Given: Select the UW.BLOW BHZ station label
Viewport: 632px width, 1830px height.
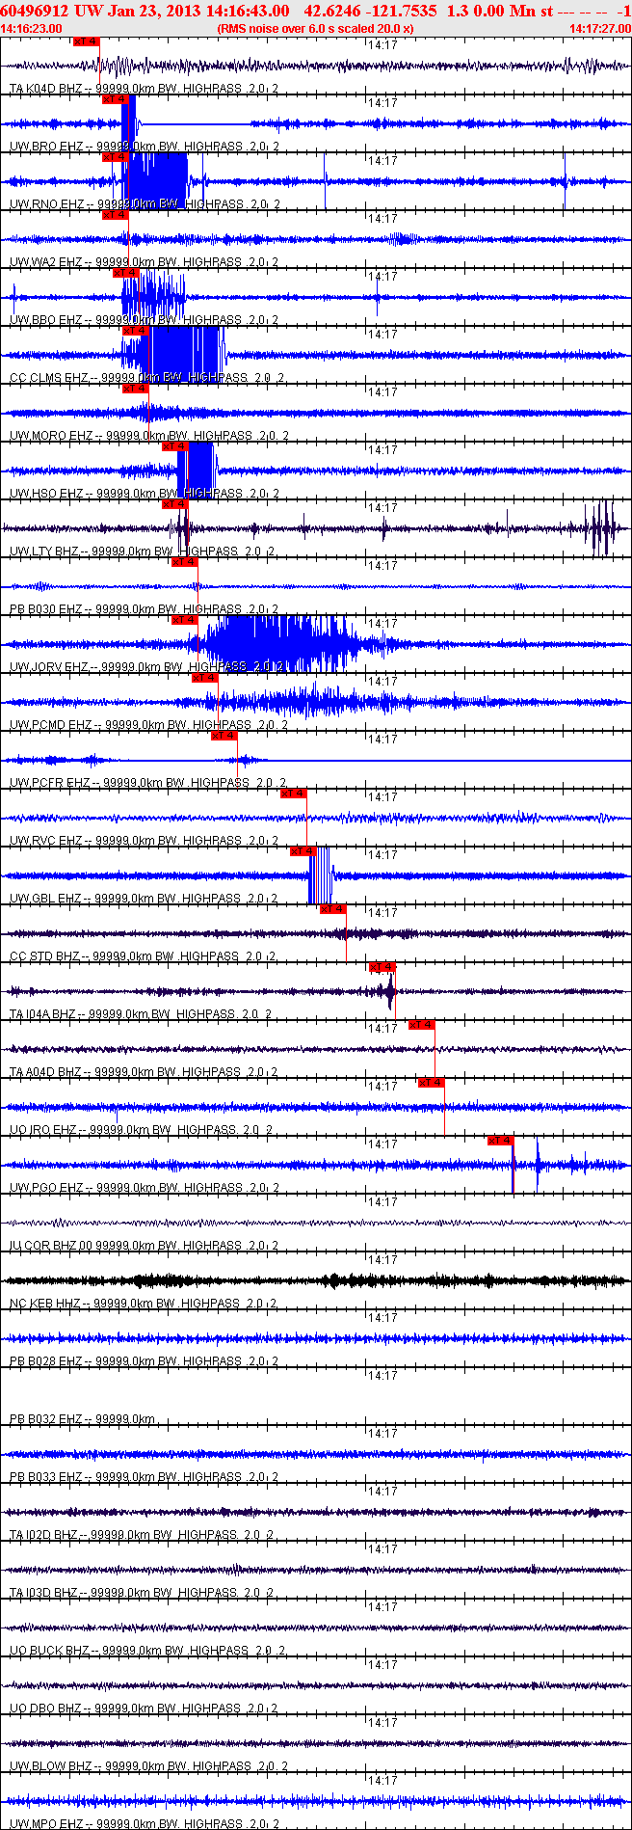Looking at the screenshot, I should coord(50,1766).
